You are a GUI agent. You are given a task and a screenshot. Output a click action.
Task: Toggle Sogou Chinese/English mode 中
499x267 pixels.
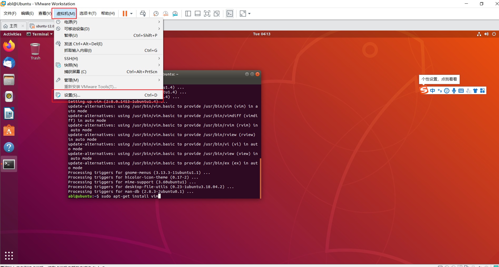click(432, 91)
